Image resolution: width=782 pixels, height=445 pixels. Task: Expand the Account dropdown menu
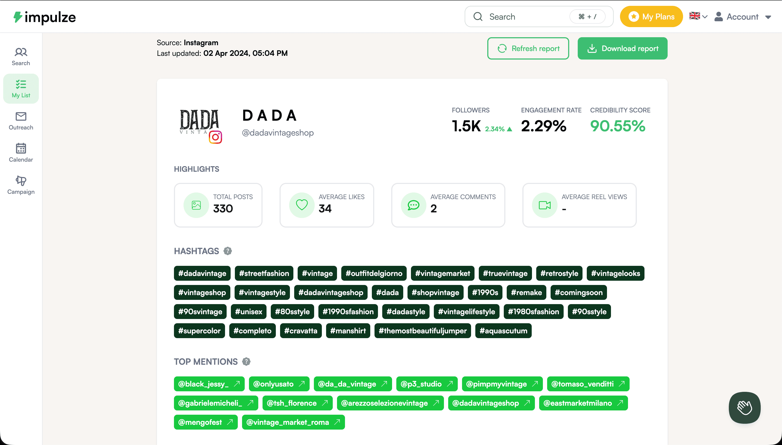(743, 17)
